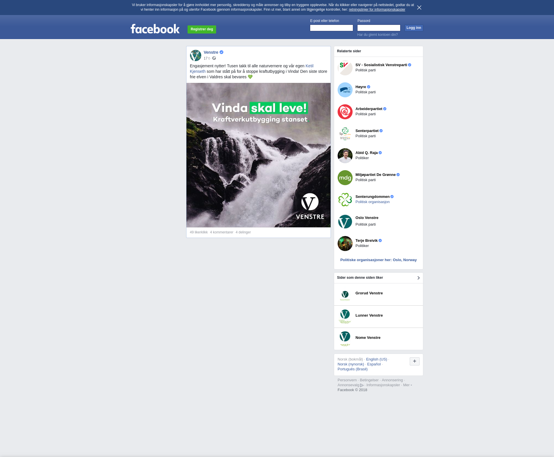Open the 'Annonsering' footer link
554x457 pixels.
[392, 380]
